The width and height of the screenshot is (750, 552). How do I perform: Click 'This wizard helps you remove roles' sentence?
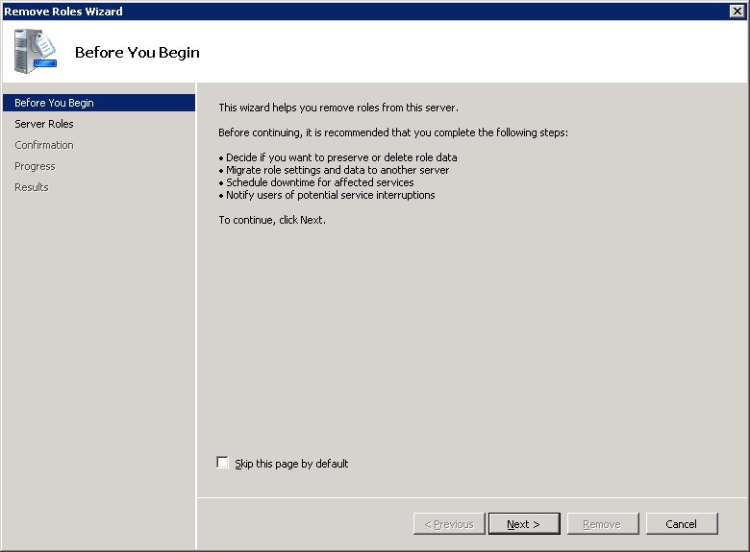(338, 108)
